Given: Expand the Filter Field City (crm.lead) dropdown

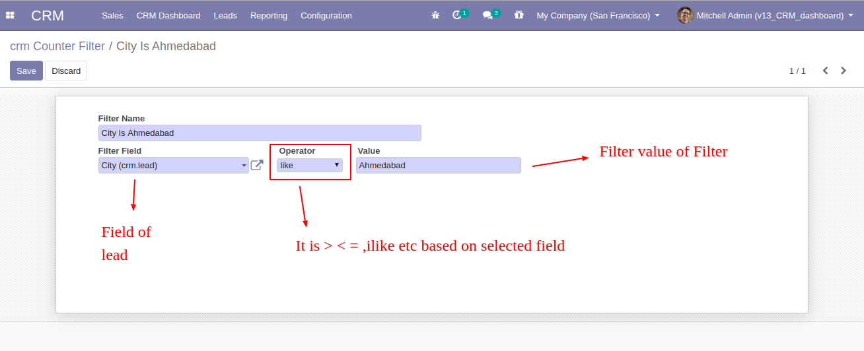Looking at the screenshot, I should point(174,165).
